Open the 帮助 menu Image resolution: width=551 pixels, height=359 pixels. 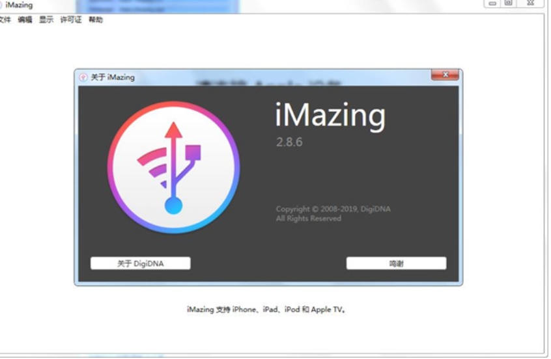(x=96, y=20)
